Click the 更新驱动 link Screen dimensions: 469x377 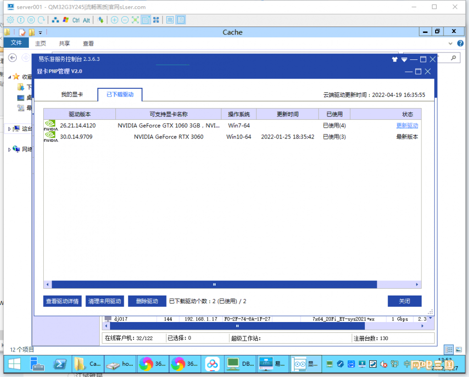407,126
